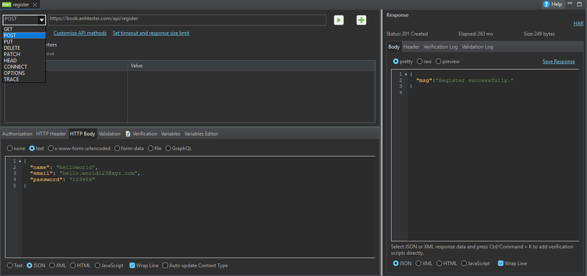The image size is (587, 276).
Task: Click the Save Response link
Action: click(x=559, y=61)
